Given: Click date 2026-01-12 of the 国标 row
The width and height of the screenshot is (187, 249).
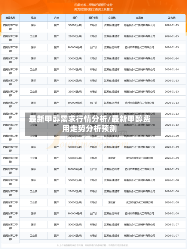Looking at the screenshot, I should (x=172, y=114).
